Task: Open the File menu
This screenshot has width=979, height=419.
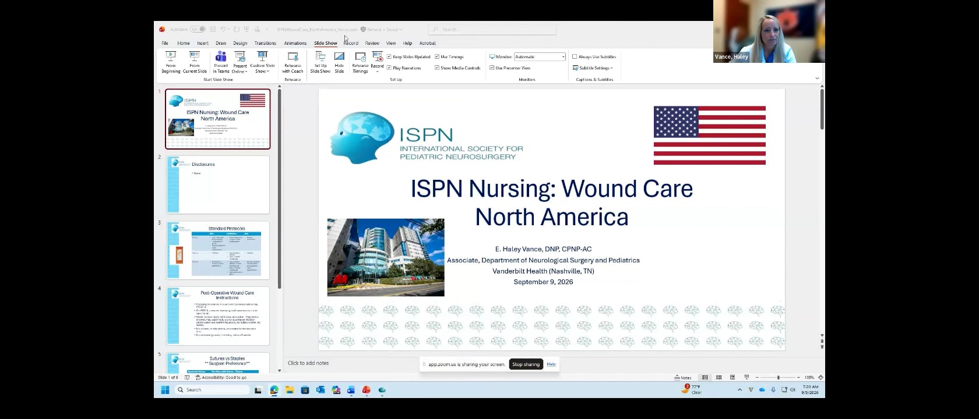Action: pos(165,43)
